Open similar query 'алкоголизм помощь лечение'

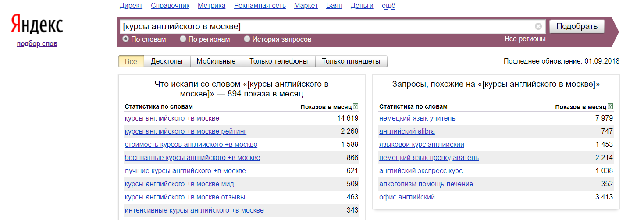pos(426,184)
